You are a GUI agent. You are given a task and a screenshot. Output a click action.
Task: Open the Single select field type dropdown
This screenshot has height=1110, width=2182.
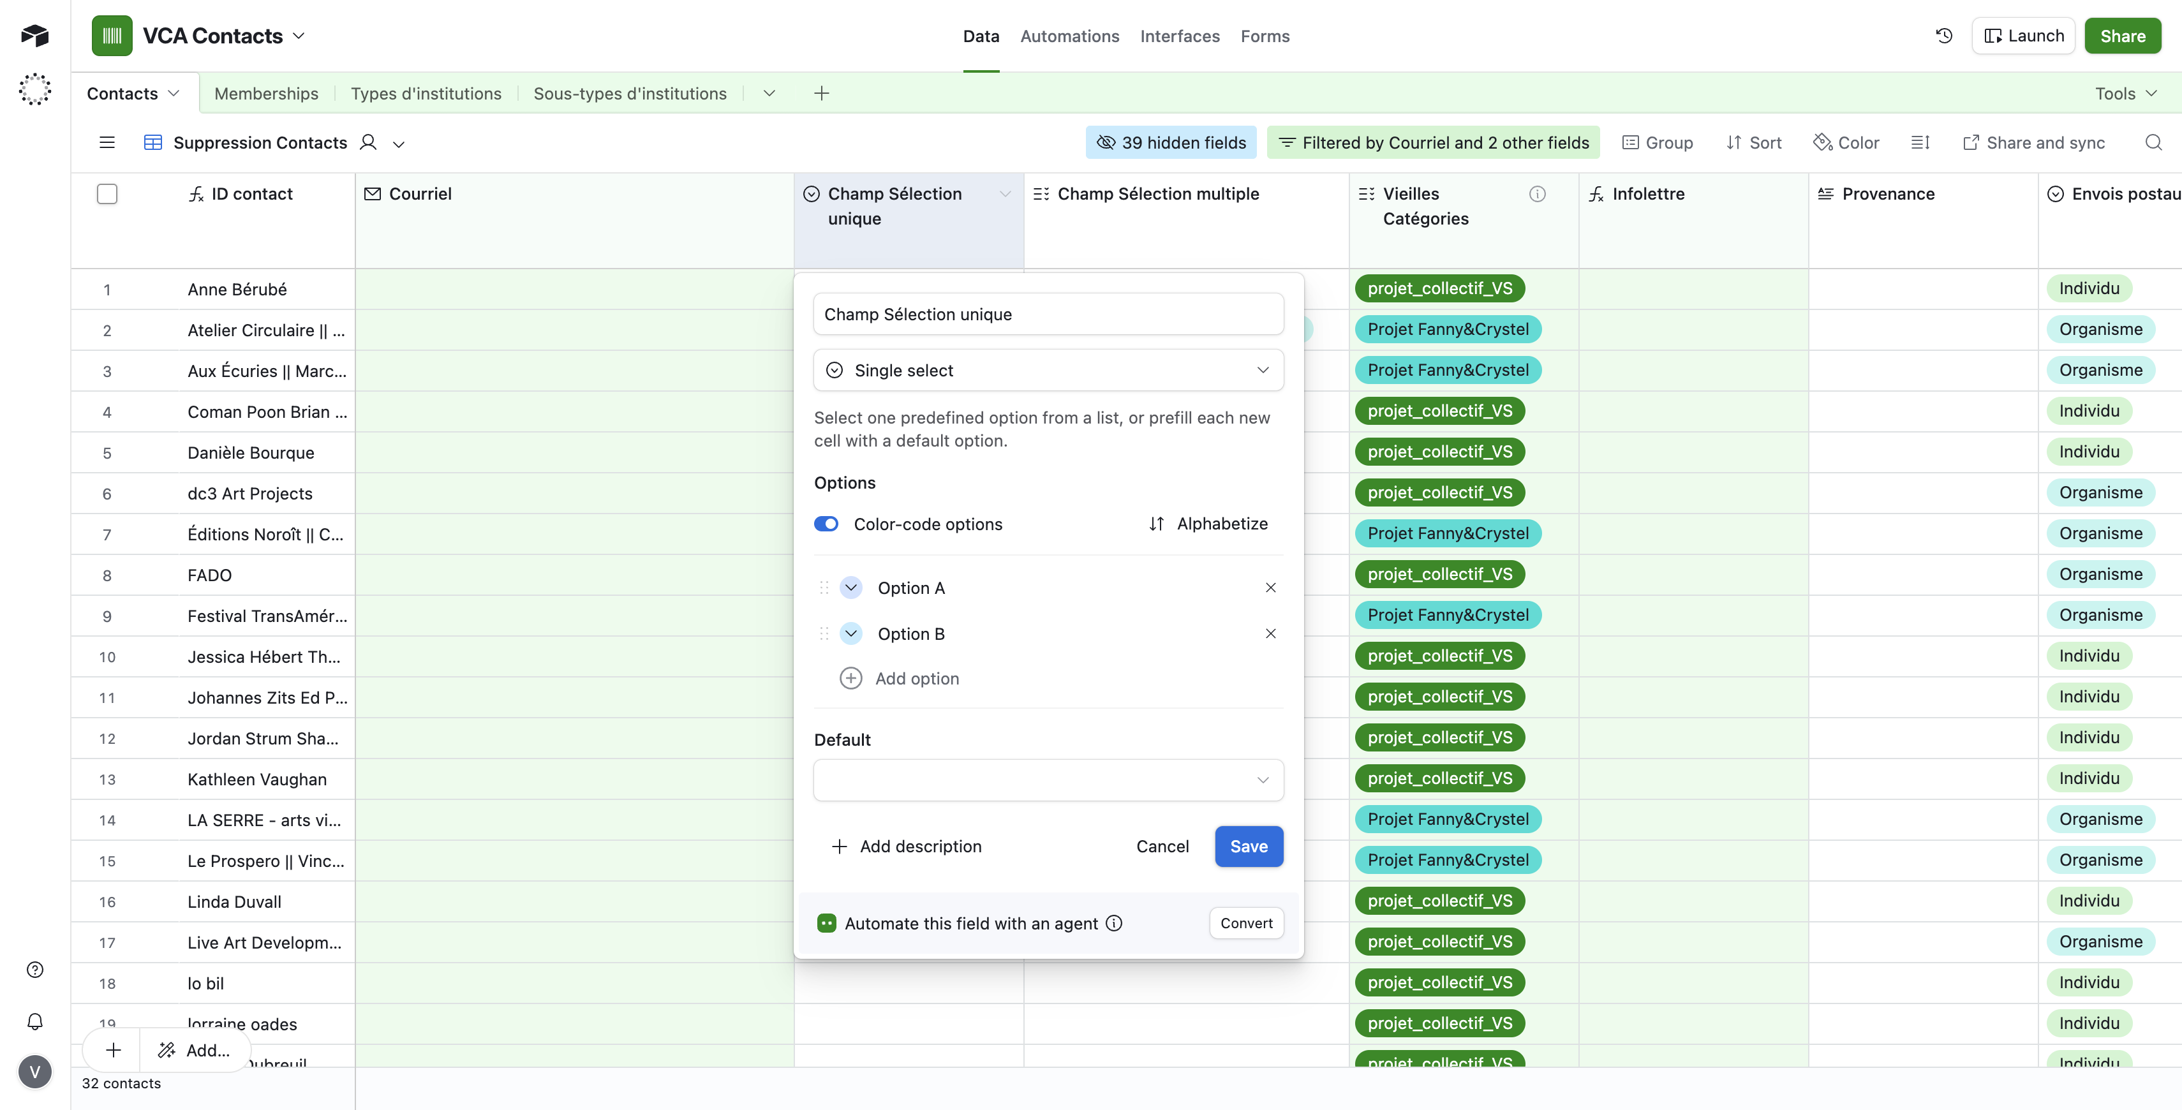pos(1048,370)
